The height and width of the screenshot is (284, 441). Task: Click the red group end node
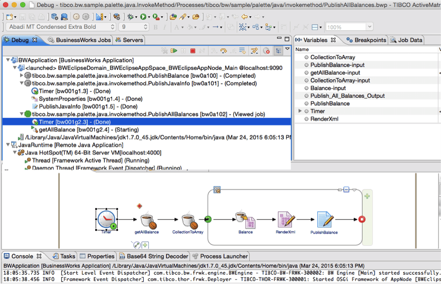(362, 219)
